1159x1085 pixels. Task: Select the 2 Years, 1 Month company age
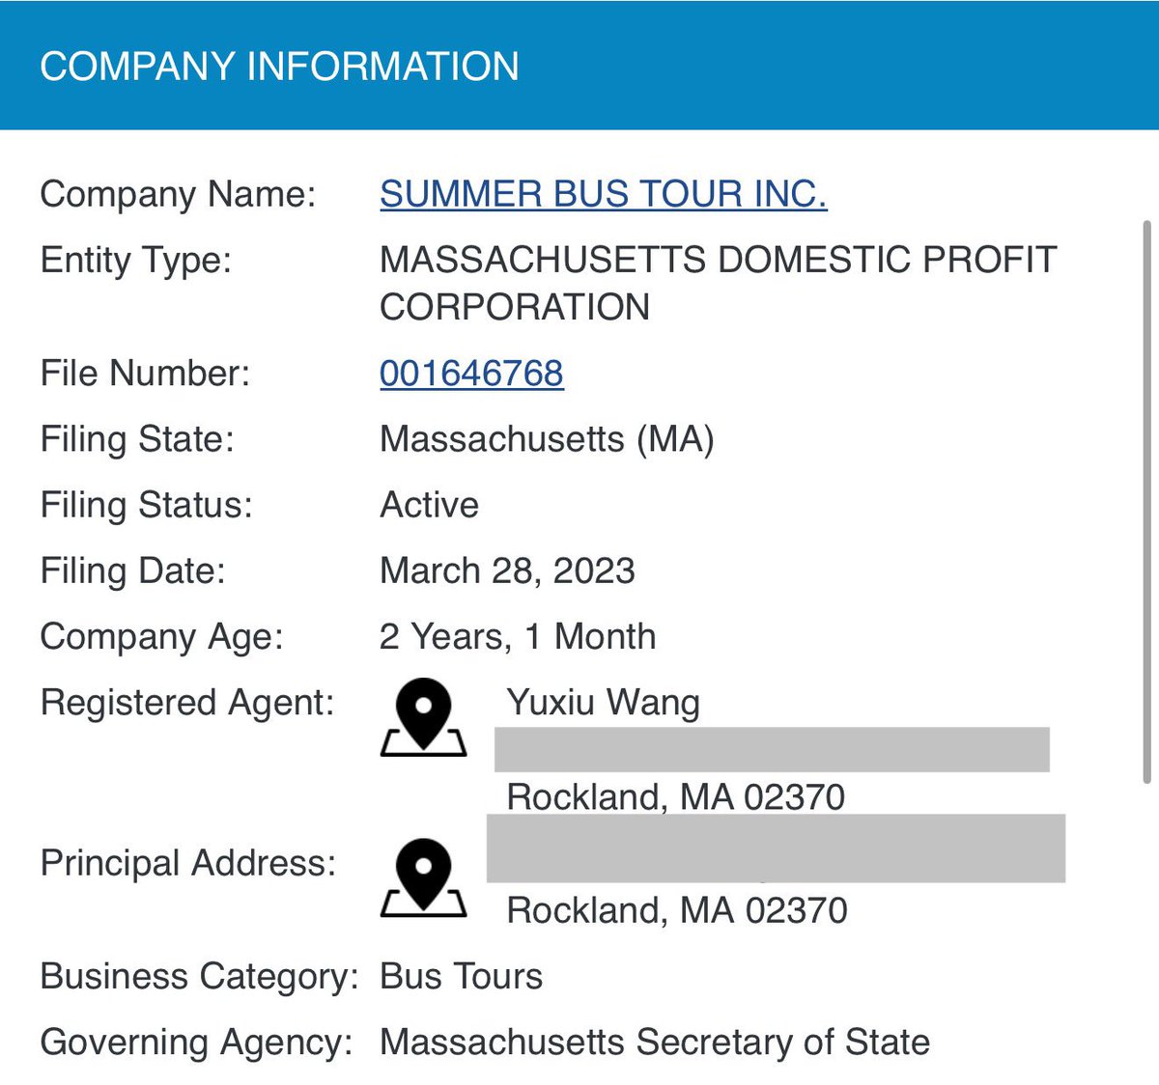[518, 637]
